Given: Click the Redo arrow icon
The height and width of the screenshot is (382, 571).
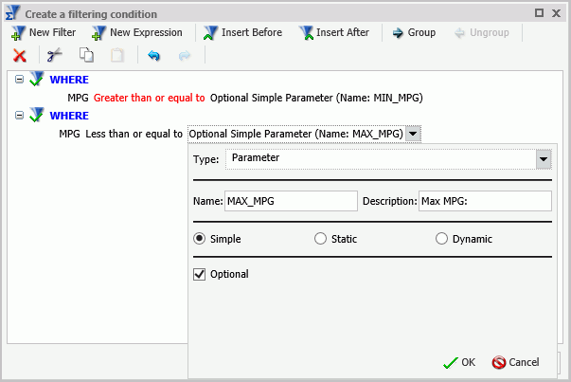Looking at the screenshot, I should point(185,56).
